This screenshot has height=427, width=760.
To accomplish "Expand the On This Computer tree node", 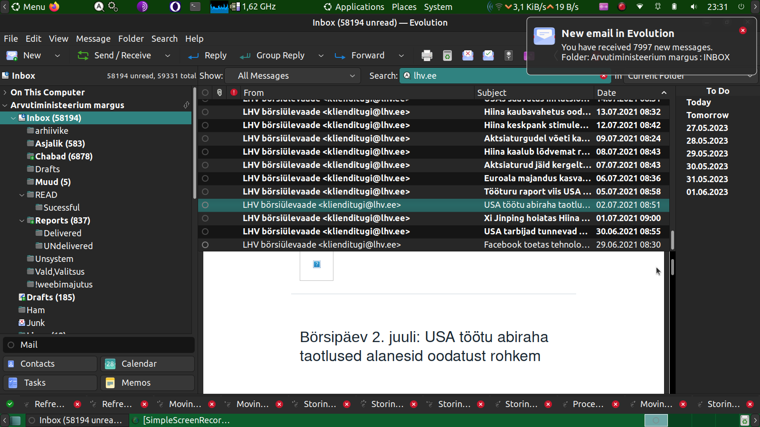I will tap(5, 93).
